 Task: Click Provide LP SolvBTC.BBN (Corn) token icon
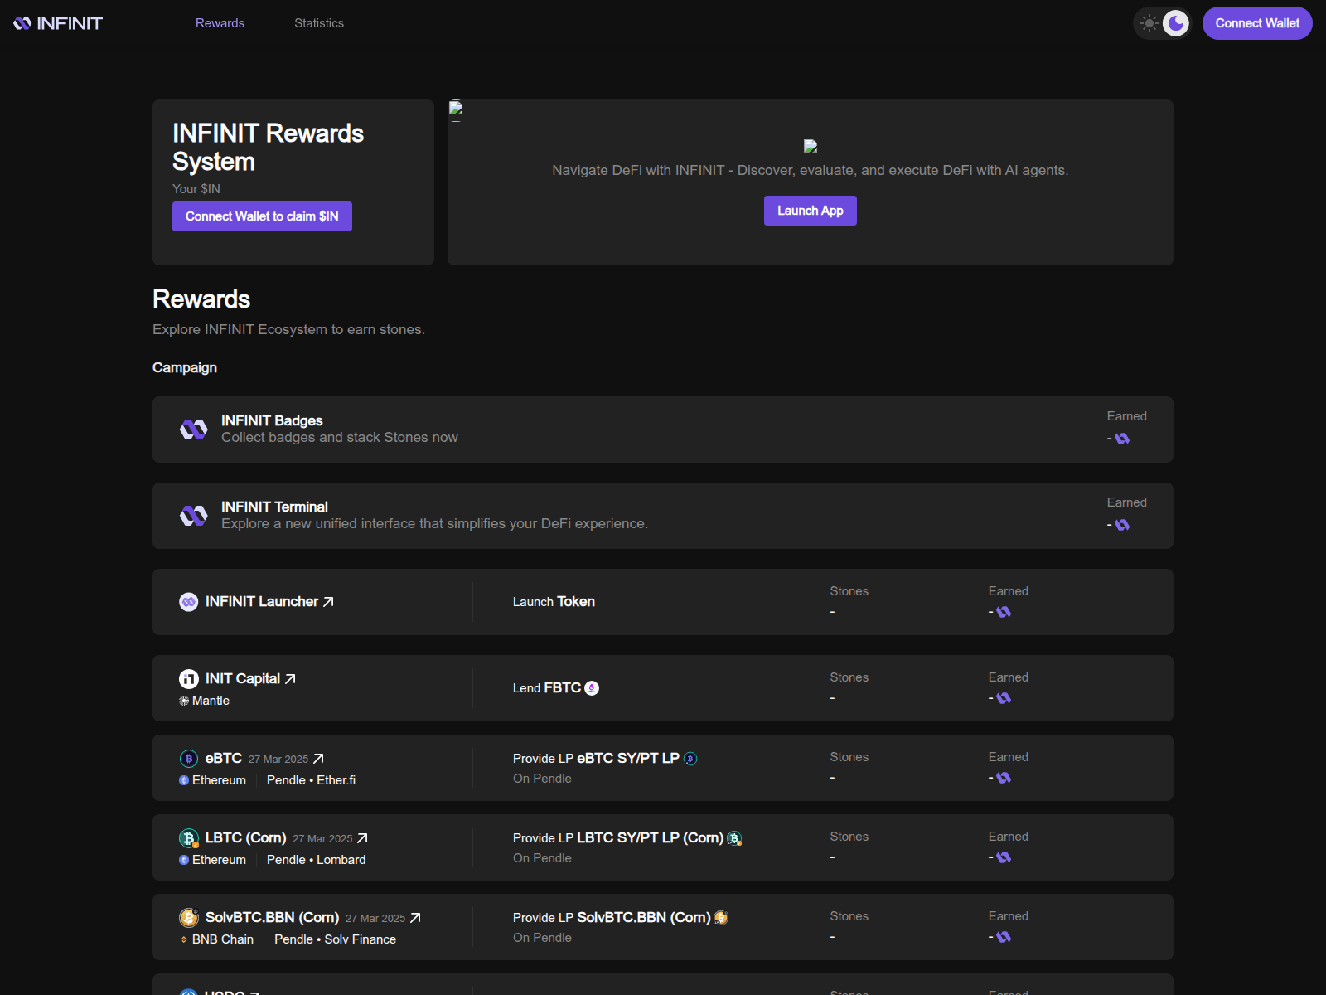[x=721, y=918]
